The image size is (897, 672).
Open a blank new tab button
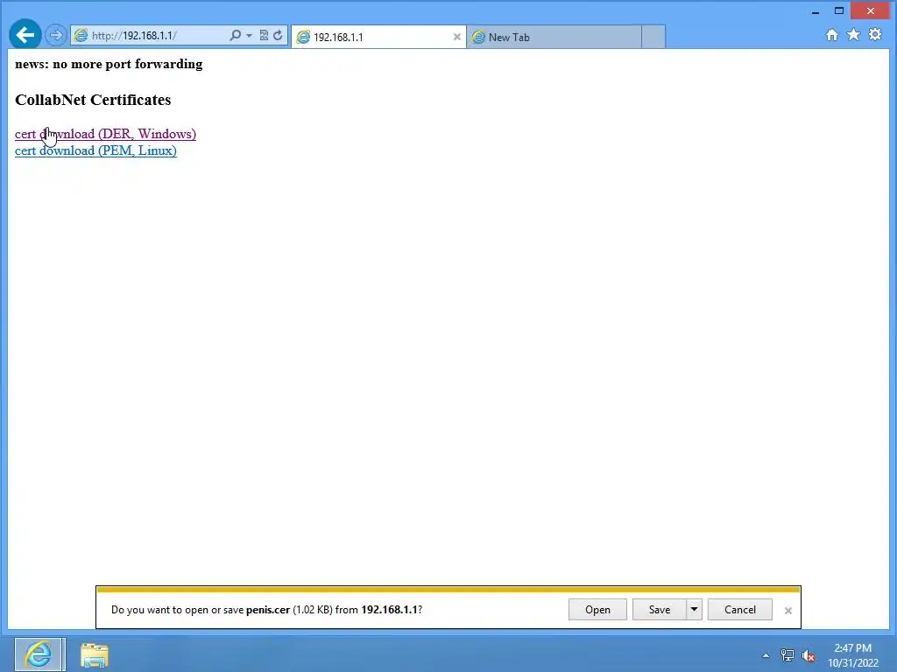click(653, 37)
